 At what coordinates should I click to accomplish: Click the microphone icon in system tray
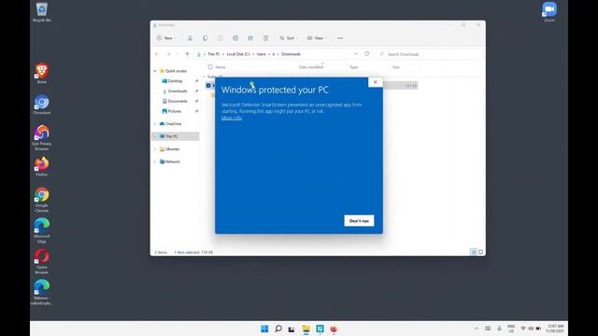[499, 329]
